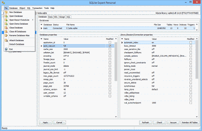Click the Rename Database Alias icon
Screen dimensions: 202x131
[6, 35]
